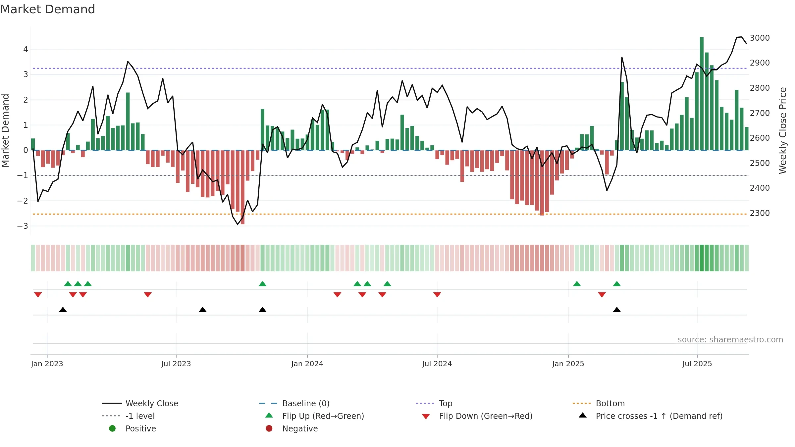Image resolution: width=795 pixels, height=447 pixels.
Task: Click the Market Demand y-axis title
Action: [5, 130]
